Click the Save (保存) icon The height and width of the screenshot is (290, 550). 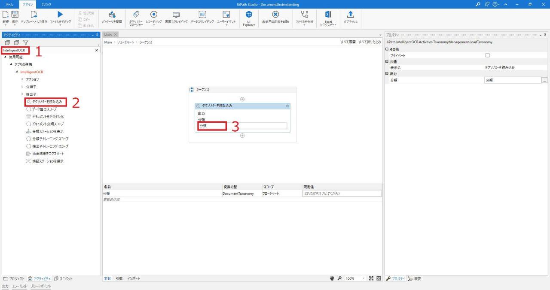(x=15, y=15)
